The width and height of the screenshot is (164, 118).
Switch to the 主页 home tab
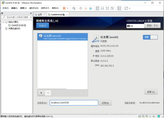(x=40, y=15)
